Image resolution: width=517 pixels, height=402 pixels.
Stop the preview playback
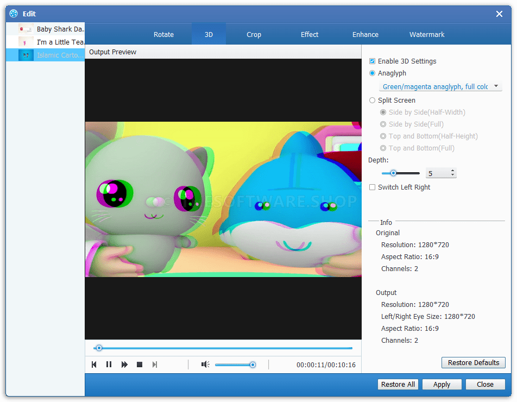coord(140,365)
